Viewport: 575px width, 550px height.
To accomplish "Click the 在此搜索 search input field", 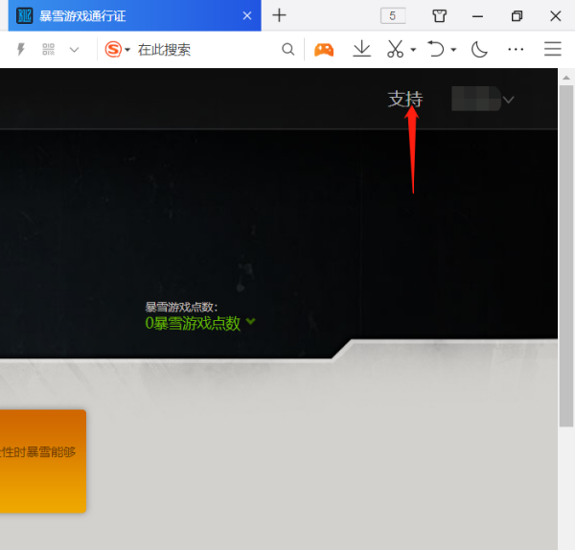I will point(201,50).
